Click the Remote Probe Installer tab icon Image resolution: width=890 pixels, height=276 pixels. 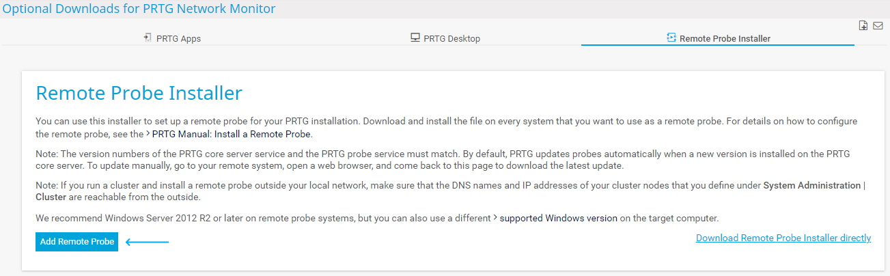click(671, 38)
